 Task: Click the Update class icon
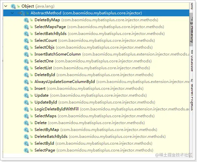tap(26, 95)
